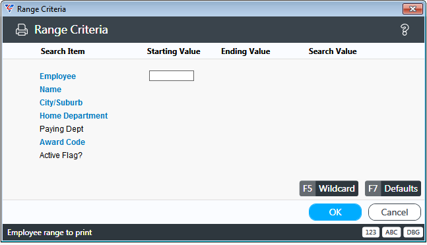Select the Award Code search item

(62, 142)
